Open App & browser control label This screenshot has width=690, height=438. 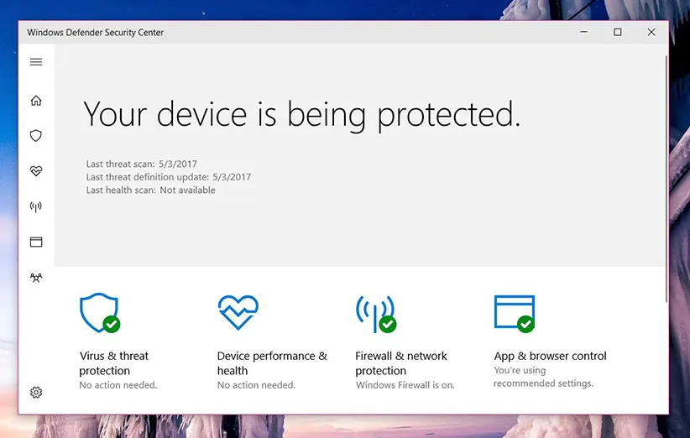[550, 356]
